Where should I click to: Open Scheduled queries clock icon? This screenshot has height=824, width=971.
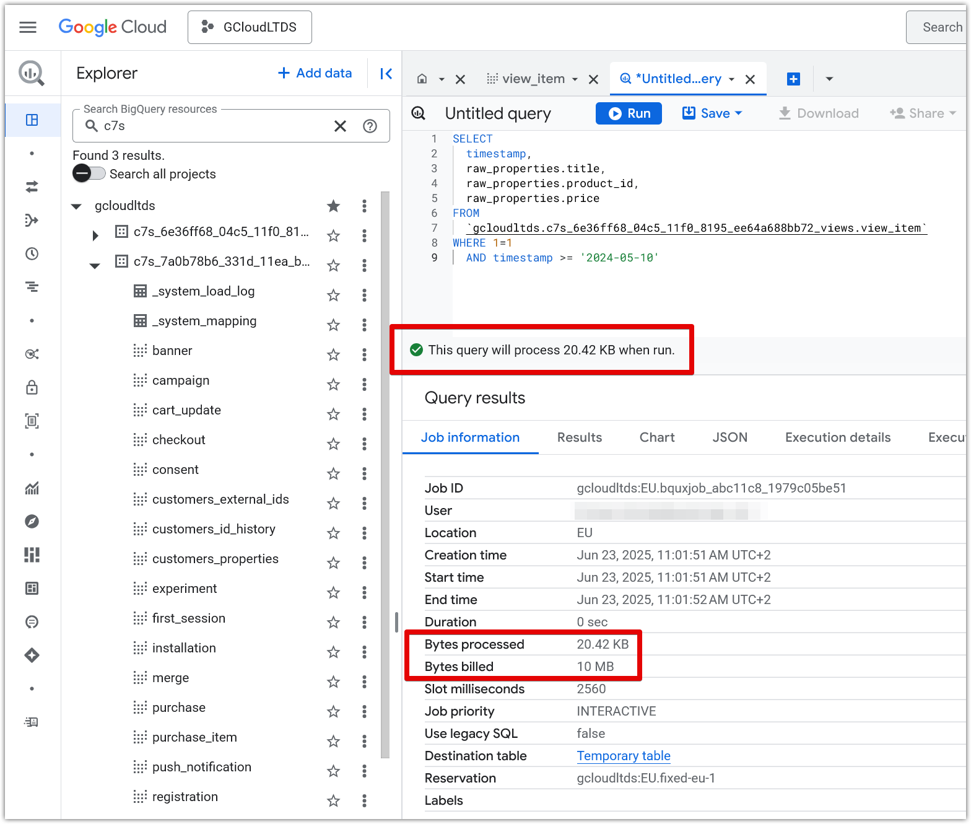(x=32, y=253)
